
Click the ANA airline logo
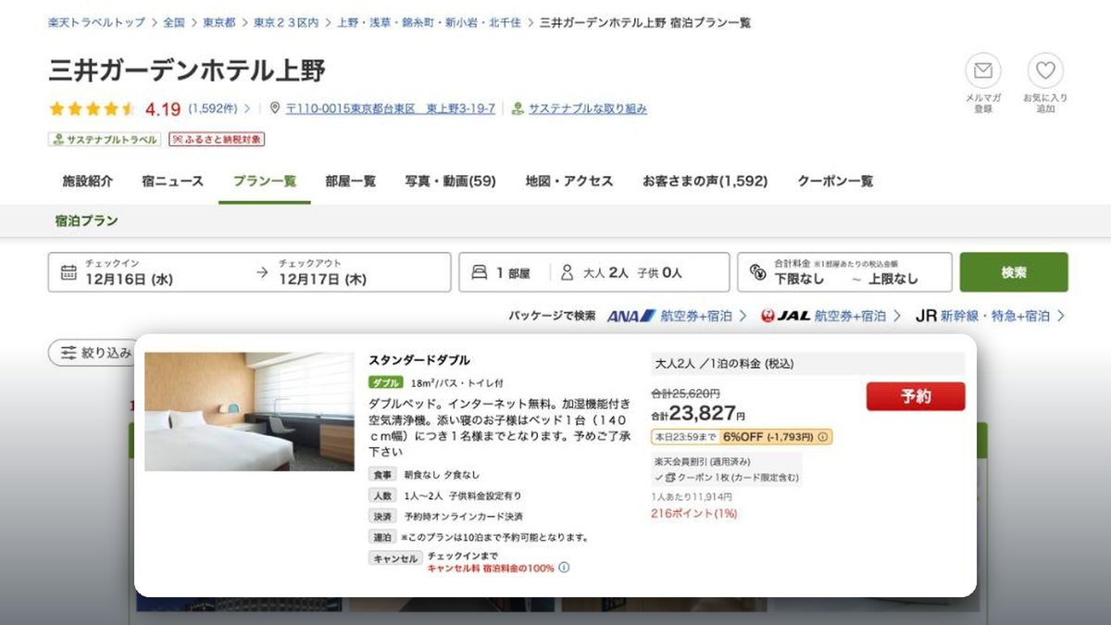click(x=631, y=316)
